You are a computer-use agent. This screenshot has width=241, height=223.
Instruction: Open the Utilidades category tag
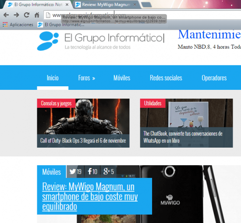point(153,103)
